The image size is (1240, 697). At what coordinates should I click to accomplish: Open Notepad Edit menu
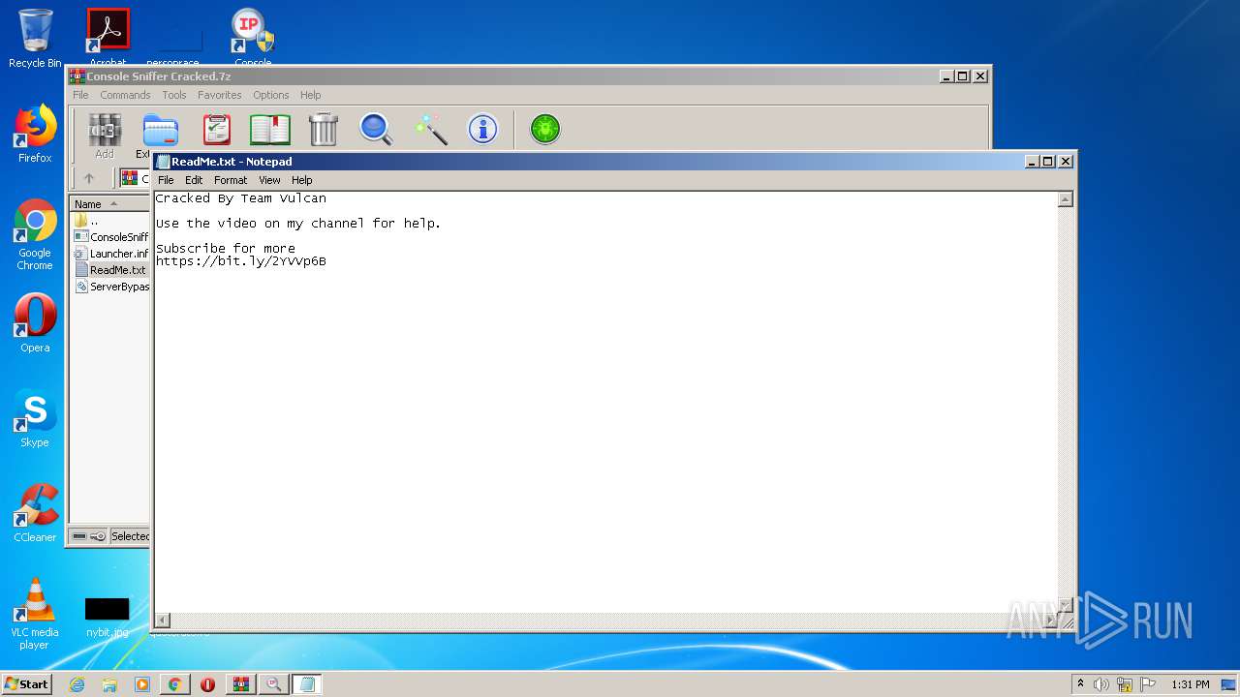[x=194, y=180]
